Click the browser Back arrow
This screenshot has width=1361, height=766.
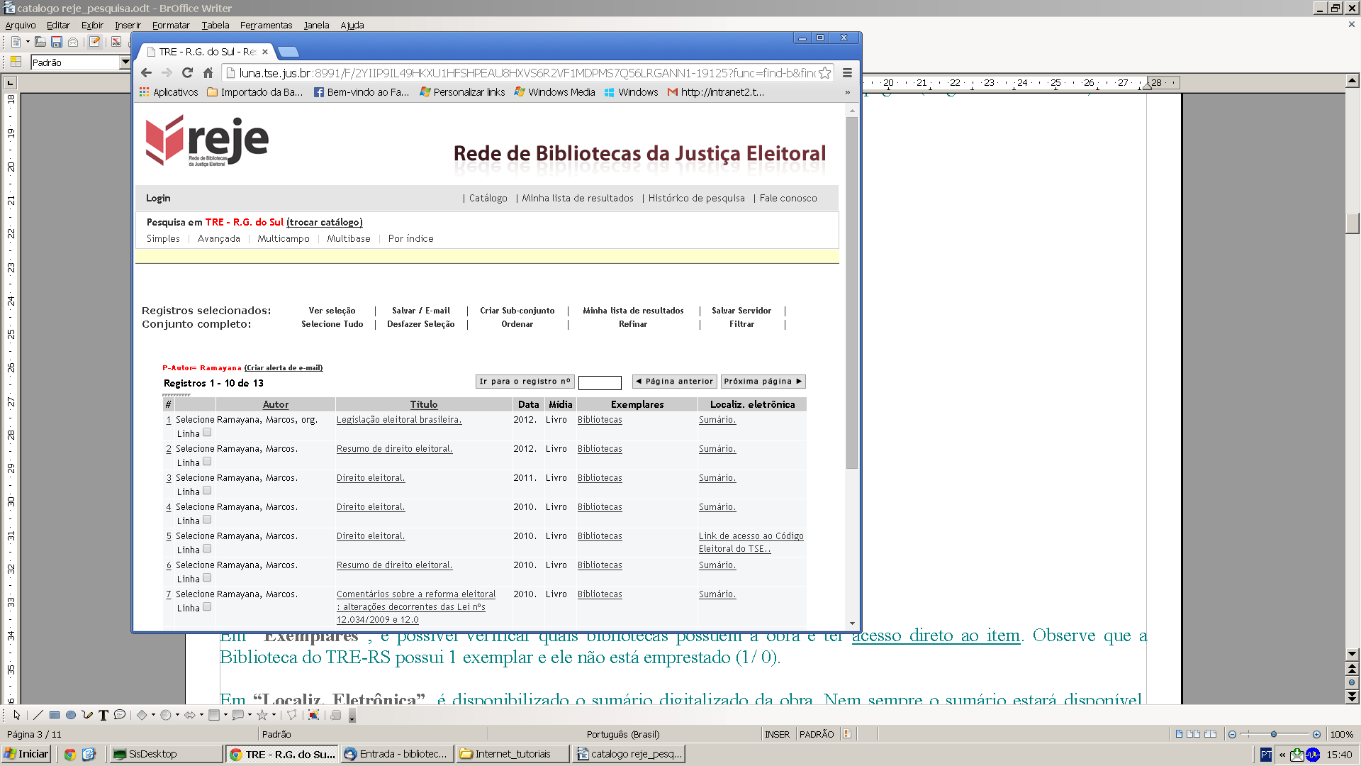(146, 72)
